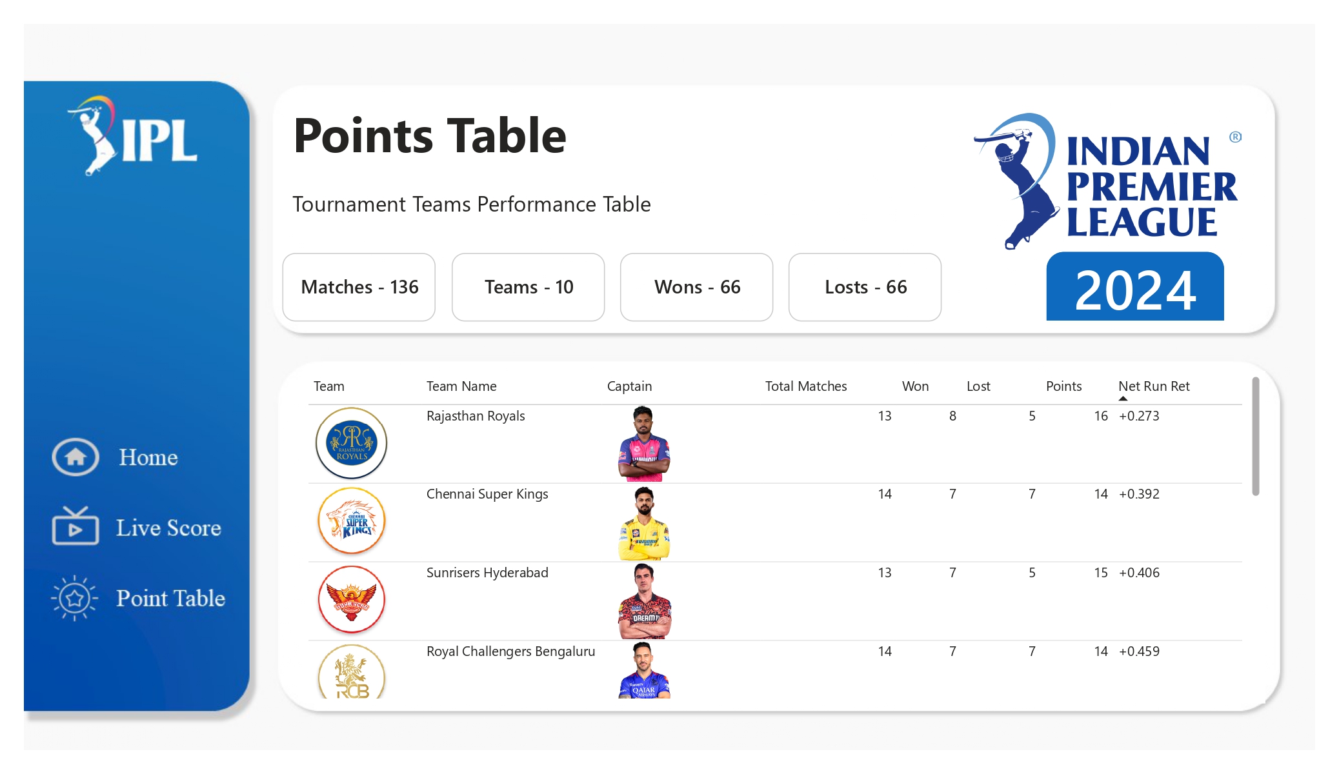Click the Rajasthan Royals captain photo
The height and width of the screenshot is (774, 1339).
(644, 444)
